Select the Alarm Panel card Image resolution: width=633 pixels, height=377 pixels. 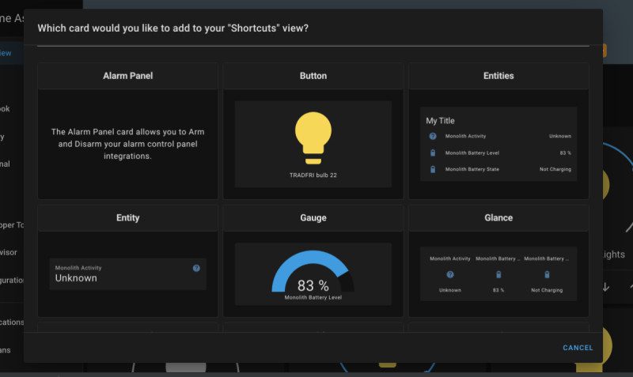pyautogui.click(x=127, y=131)
